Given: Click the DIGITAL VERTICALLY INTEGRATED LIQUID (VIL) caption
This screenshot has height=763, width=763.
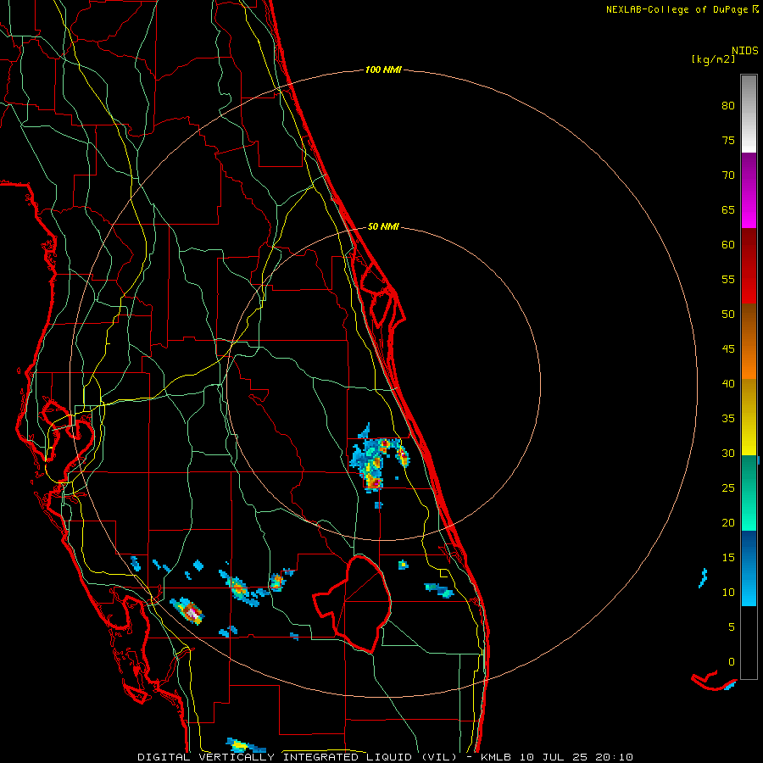Looking at the screenshot, I should pos(298,757).
